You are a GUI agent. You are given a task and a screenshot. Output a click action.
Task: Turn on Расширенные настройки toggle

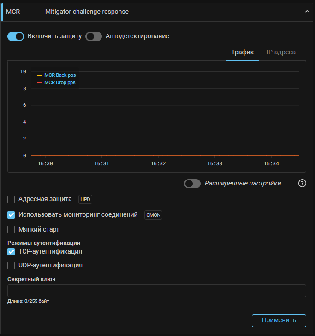point(192,184)
